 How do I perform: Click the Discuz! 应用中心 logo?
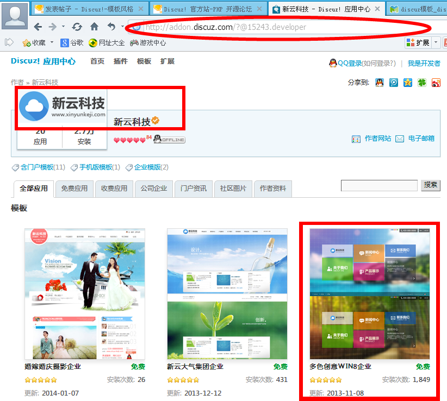43,61
